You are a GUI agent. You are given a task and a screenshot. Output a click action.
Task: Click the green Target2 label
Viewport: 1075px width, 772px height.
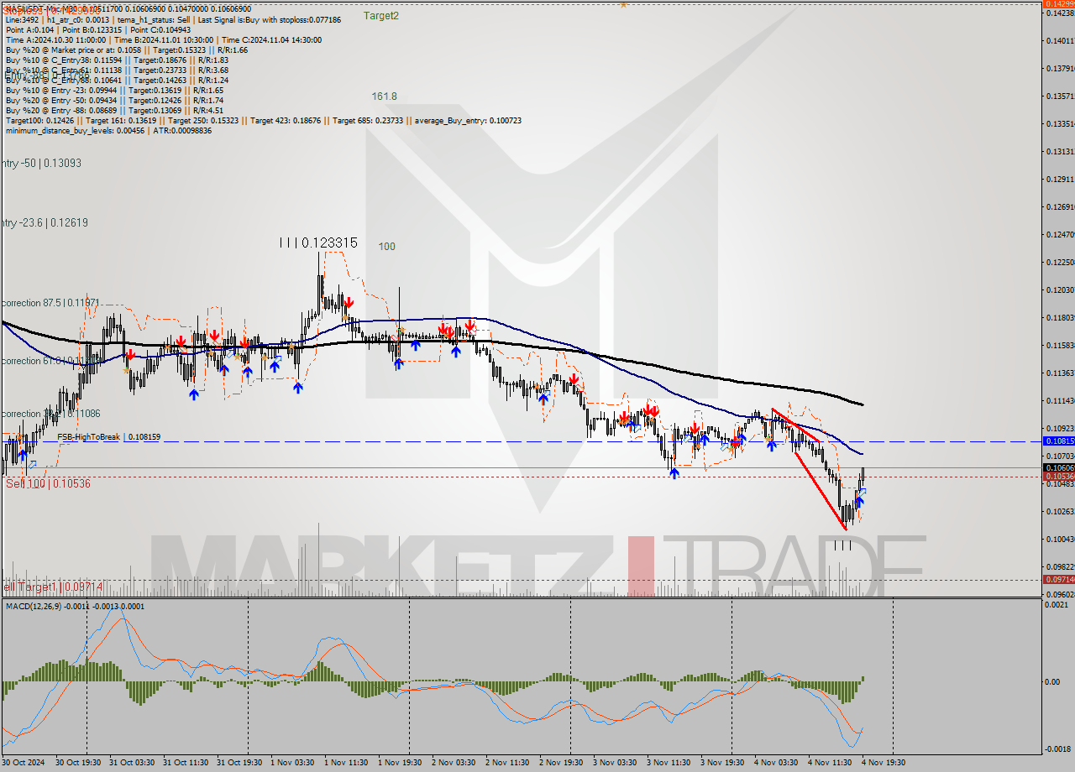tap(381, 15)
